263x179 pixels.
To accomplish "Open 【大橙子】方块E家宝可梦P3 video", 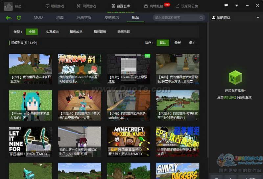I will pyautogui.click(x=178, y=105).
